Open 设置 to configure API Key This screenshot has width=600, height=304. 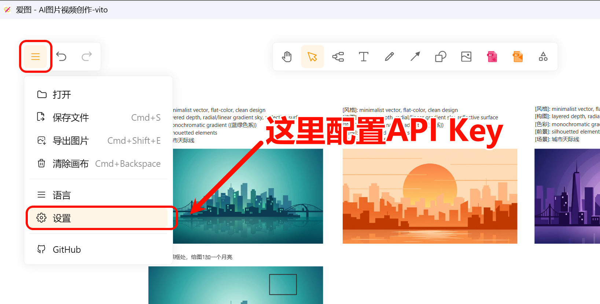click(98, 218)
